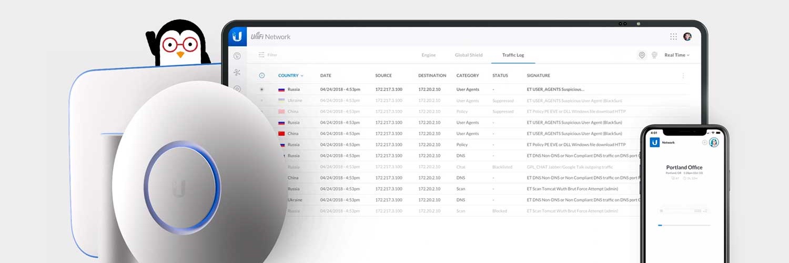Open the user avatar on the tablet

point(687,36)
